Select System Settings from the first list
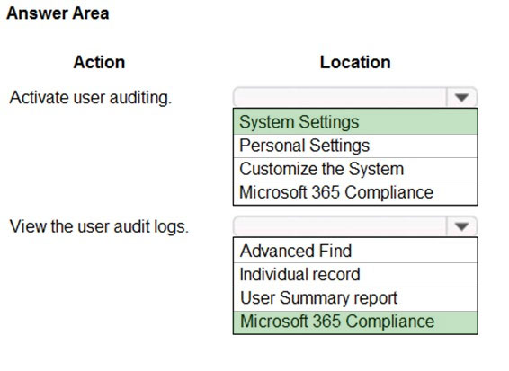The height and width of the screenshot is (371, 509). (x=355, y=122)
